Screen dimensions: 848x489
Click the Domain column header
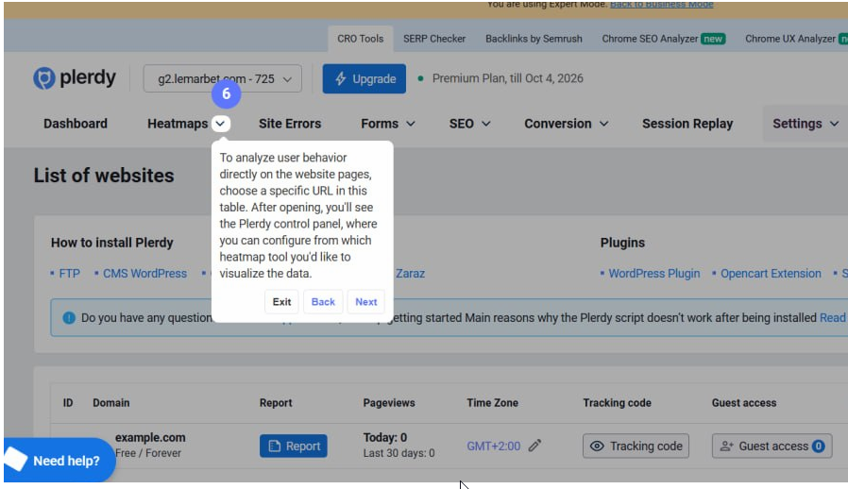[x=110, y=403]
